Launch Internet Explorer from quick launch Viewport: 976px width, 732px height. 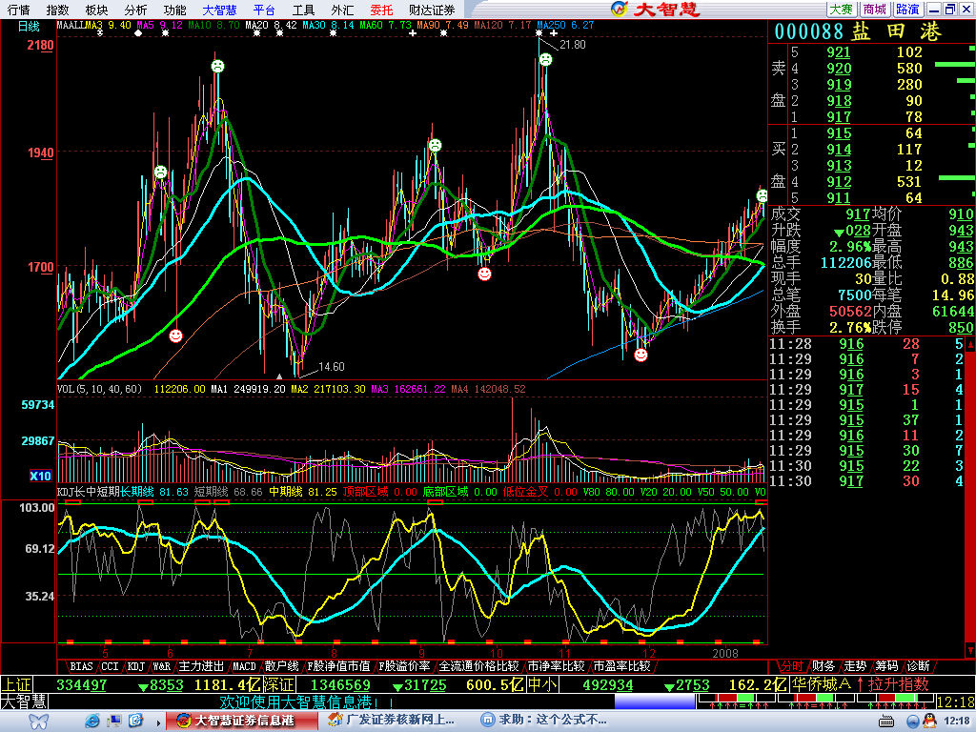click(93, 721)
